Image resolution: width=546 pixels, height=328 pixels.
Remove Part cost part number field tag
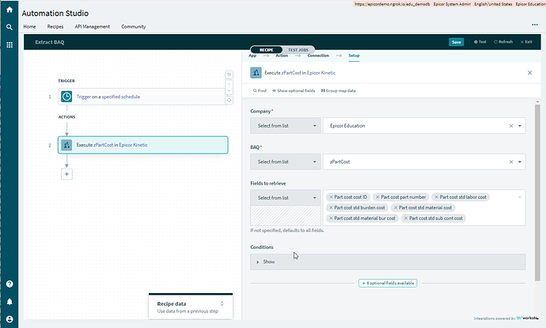click(377, 197)
